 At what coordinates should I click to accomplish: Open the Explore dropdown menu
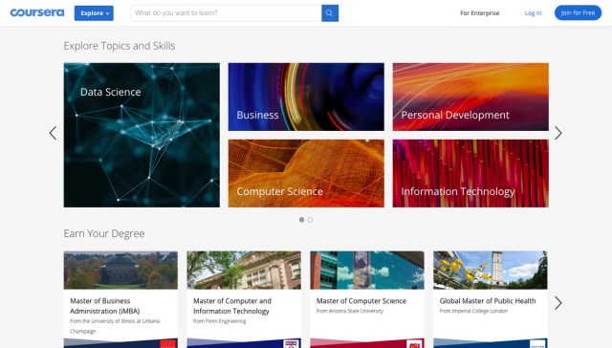[94, 13]
